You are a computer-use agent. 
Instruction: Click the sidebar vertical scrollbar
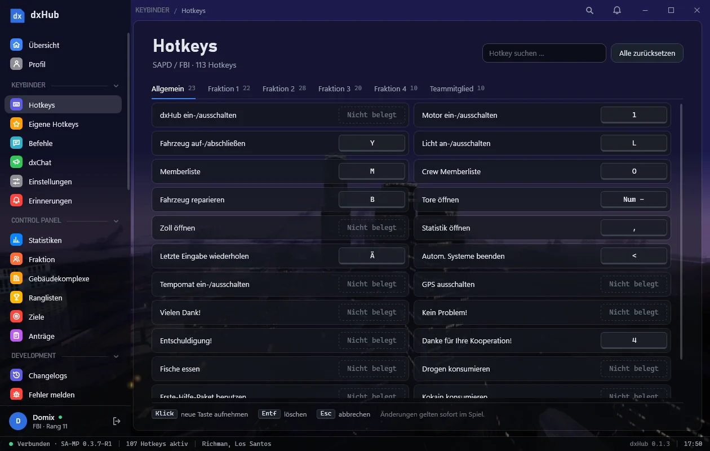(x=128, y=112)
